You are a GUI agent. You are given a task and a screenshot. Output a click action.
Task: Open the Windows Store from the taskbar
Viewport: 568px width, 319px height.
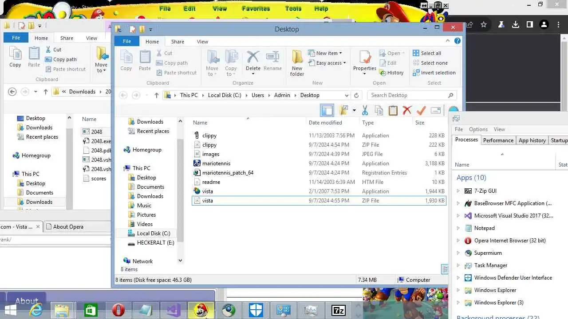pyautogui.click(x=91, y=311)
